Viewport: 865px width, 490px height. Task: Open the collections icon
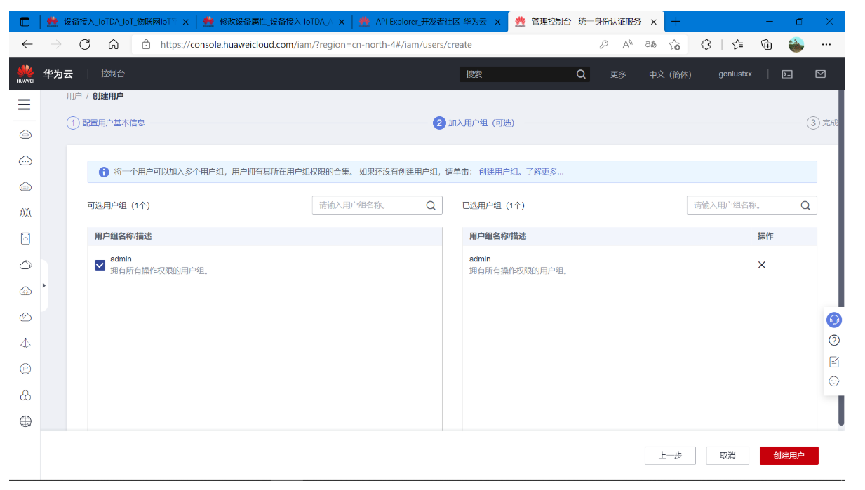pyautogui.click(x=767, y=44)
